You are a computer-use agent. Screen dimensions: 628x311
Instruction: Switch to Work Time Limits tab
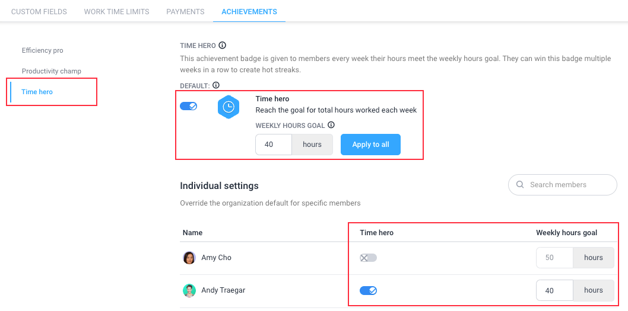pos(116,12)
